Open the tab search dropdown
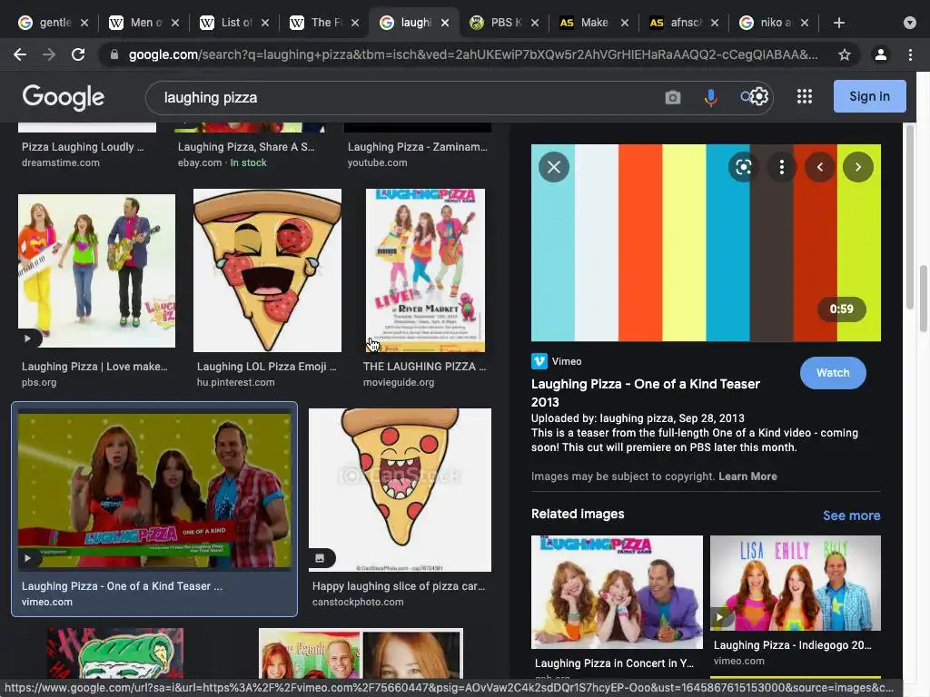Image resolution: width=930 pixels, height=697 pixels. coord(909,23)
